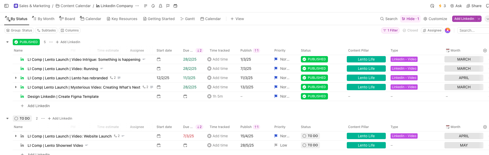Click the Share button
The height and width of the screenshot is (155, 489).
coord(474,6)
